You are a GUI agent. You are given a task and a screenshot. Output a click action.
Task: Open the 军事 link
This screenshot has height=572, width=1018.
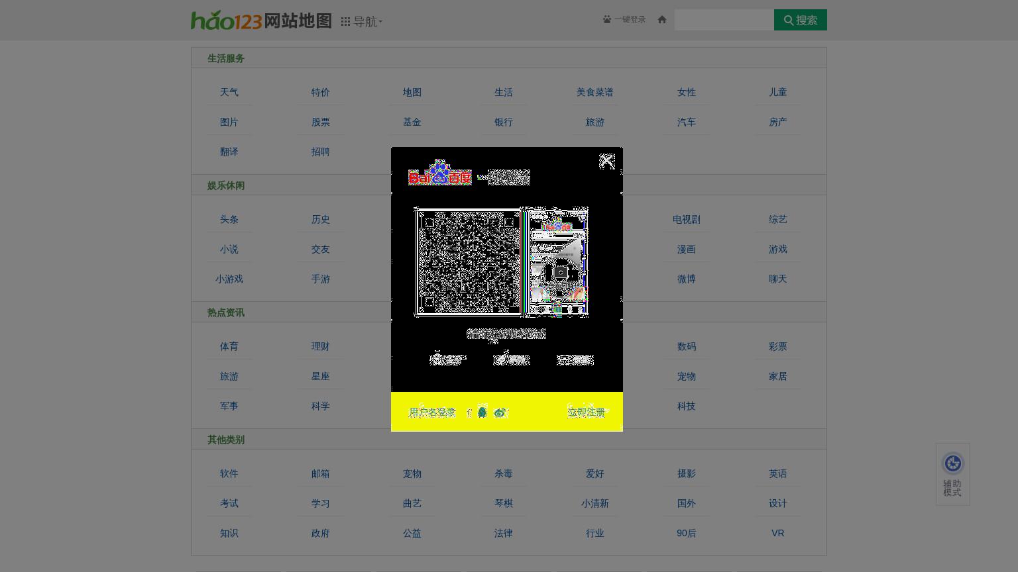229,406
